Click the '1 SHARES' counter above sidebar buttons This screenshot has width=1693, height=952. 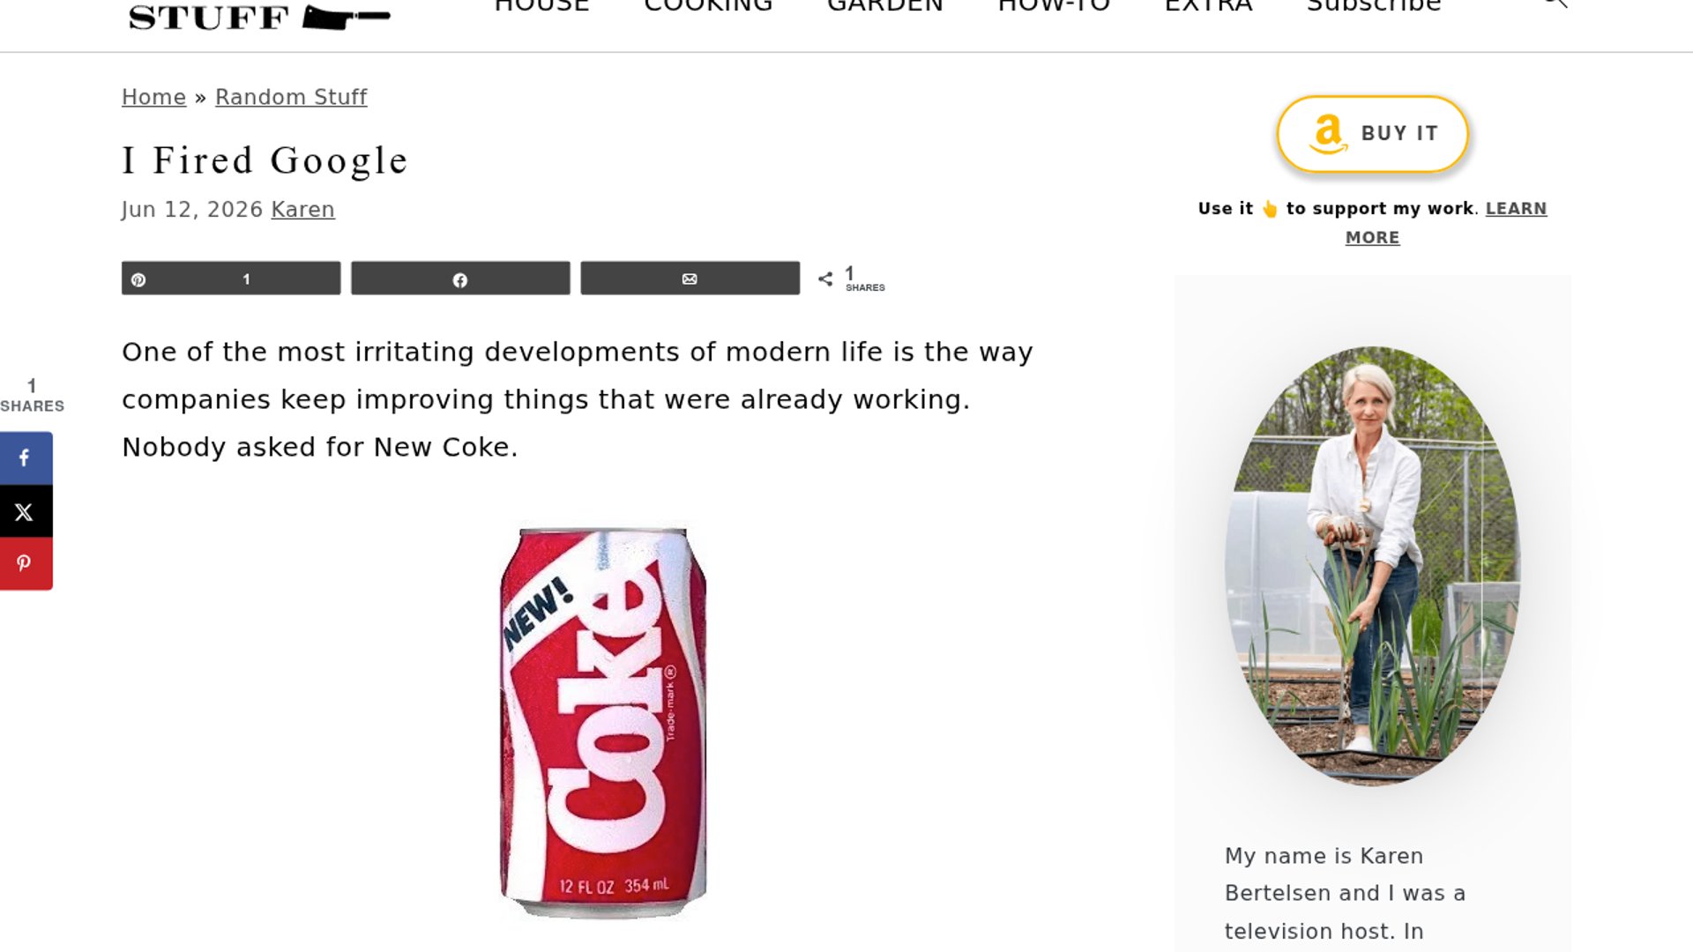point(32,396)
